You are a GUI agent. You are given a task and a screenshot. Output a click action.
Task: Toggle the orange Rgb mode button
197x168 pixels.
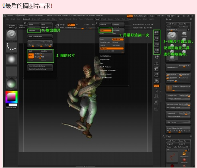click(x=71, y=25)
